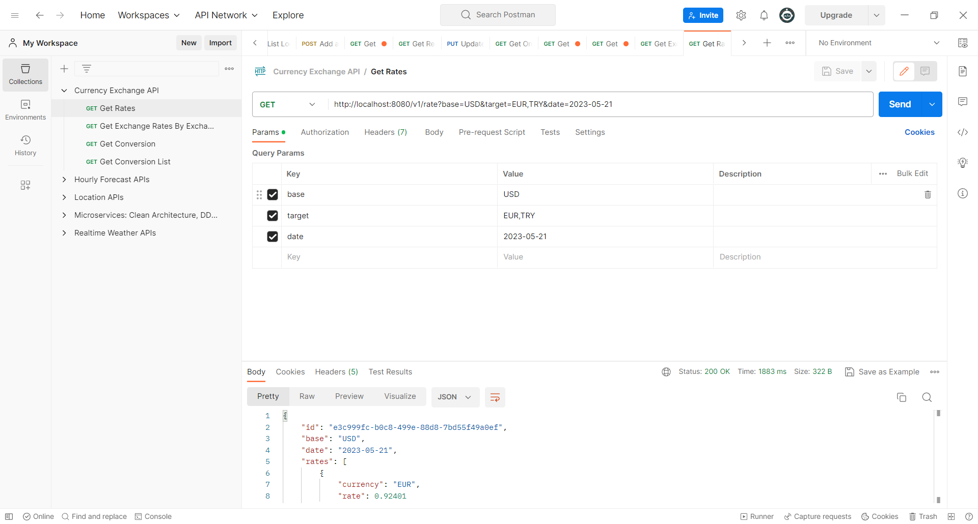Click the Send button

[x=900, y=104]
